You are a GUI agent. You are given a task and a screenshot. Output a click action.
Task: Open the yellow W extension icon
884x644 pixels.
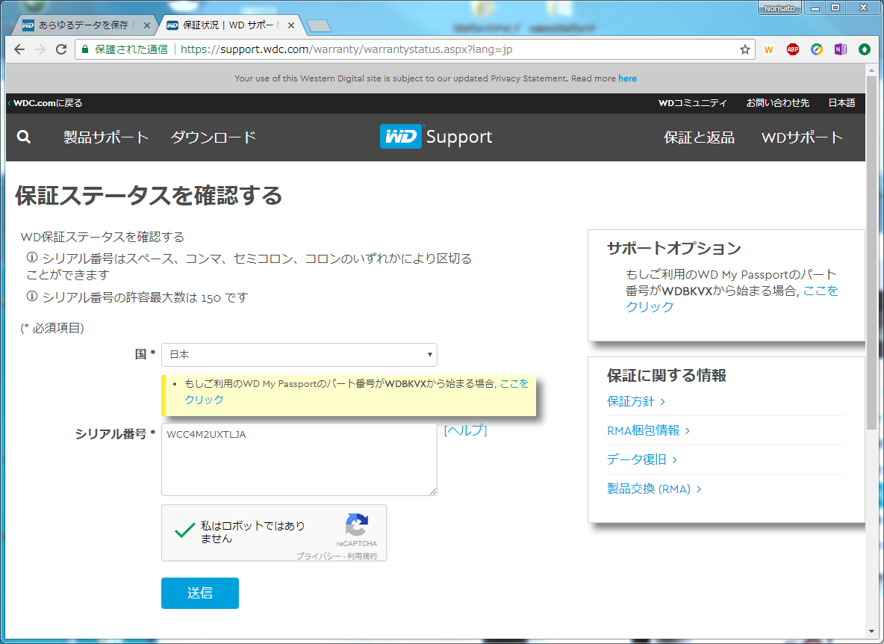coord(769,49)
